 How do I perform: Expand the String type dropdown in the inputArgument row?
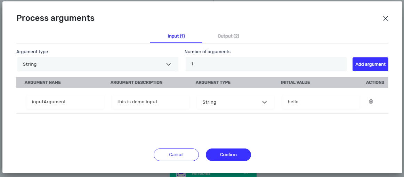click(235, 102)
